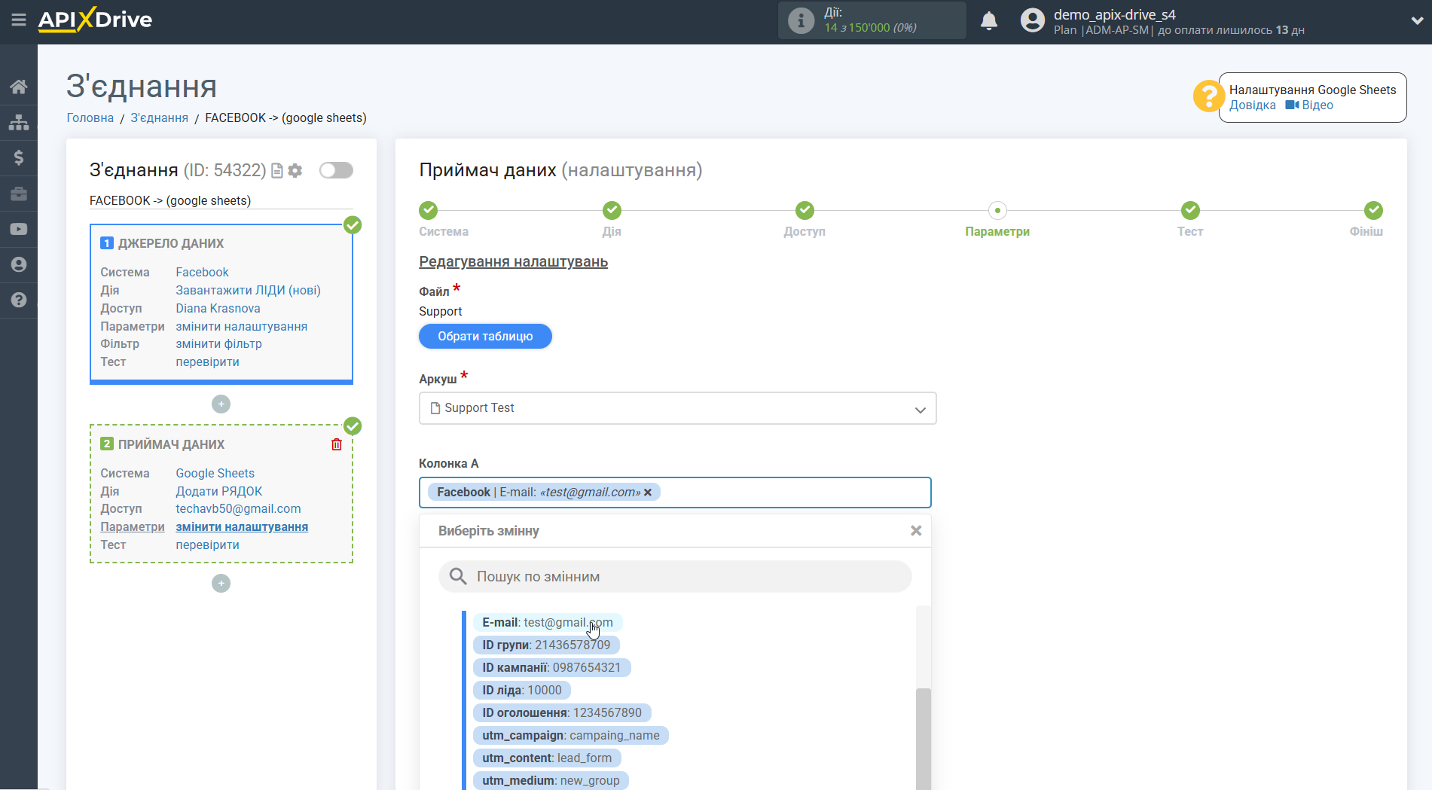Go to the Дія step
The height and width of the screenshot is (790, 1432).
[612, 210]
